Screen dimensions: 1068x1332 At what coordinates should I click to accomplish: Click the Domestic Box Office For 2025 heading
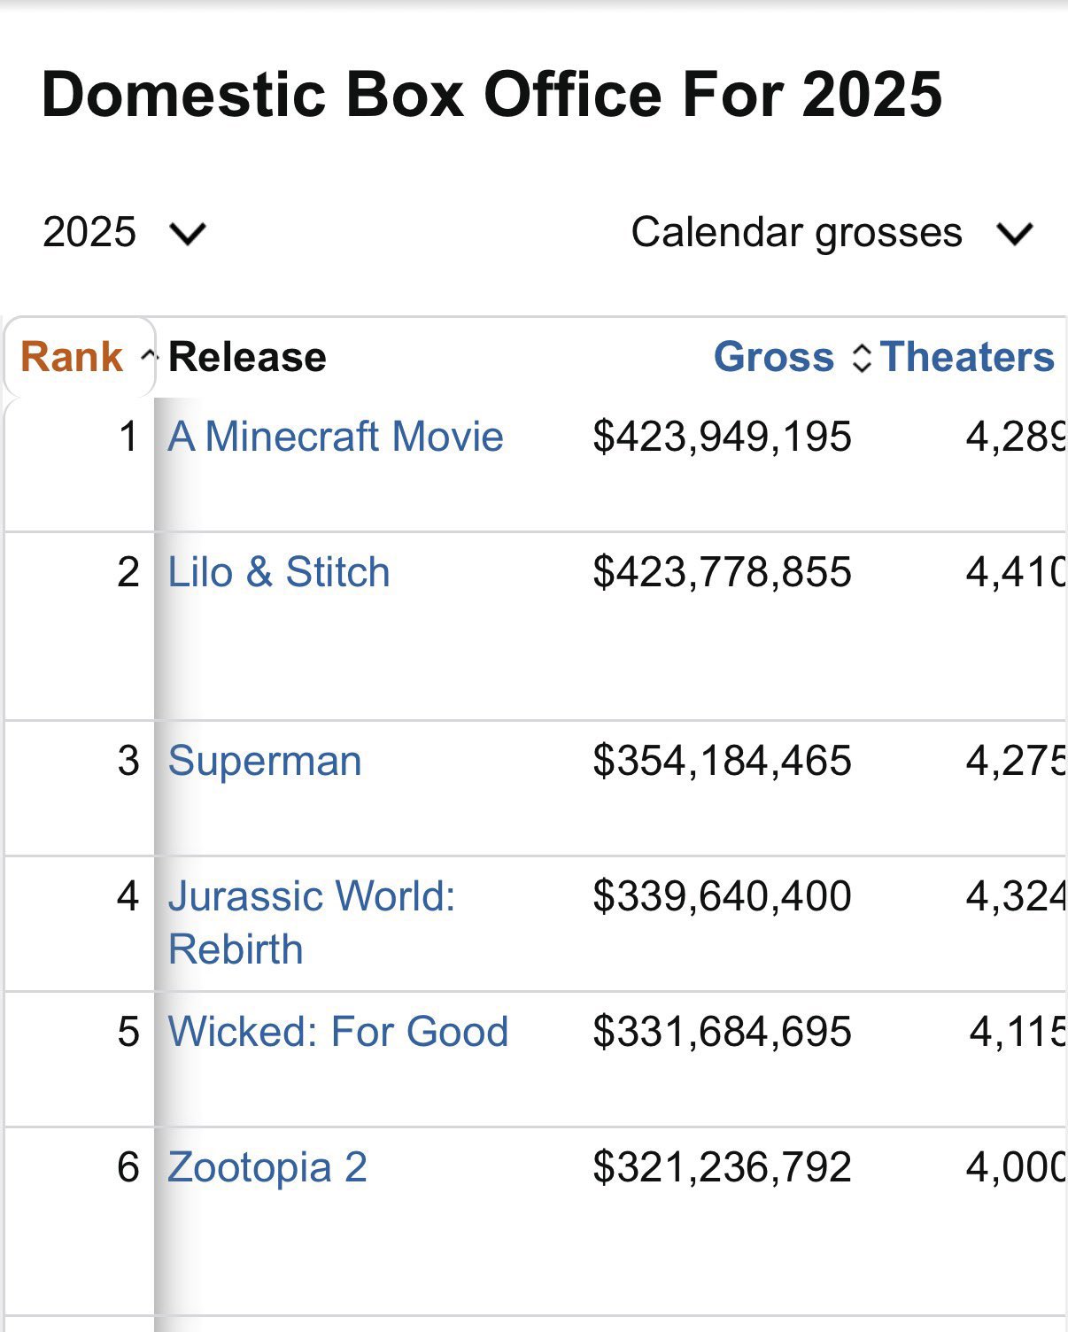pos(491,95)
